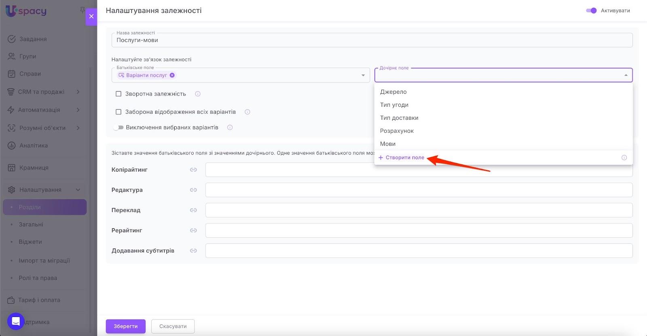Close the dependency settings panel
The width and height of the screenshot is (647, 336).
pyautogui.click(x=91, y=16)
